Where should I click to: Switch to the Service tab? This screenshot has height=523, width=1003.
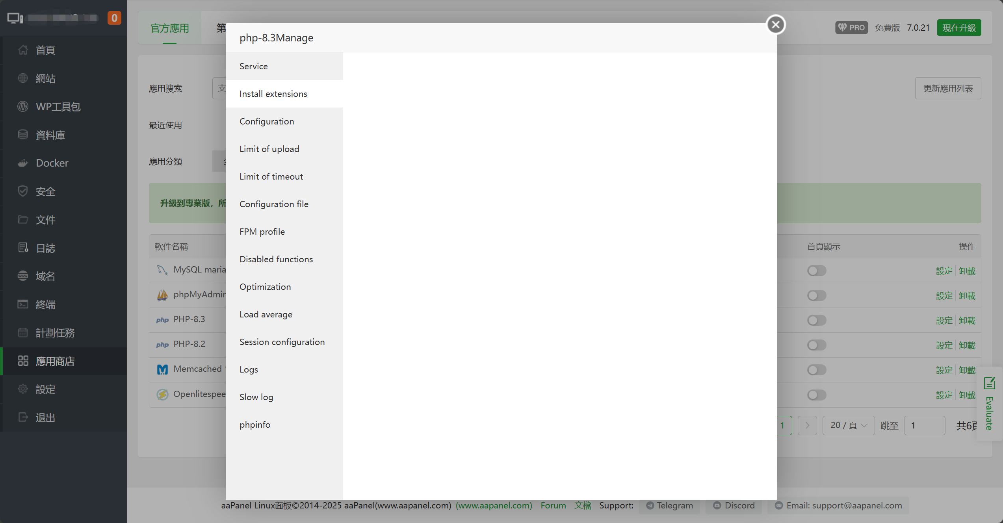coord(253,66)
